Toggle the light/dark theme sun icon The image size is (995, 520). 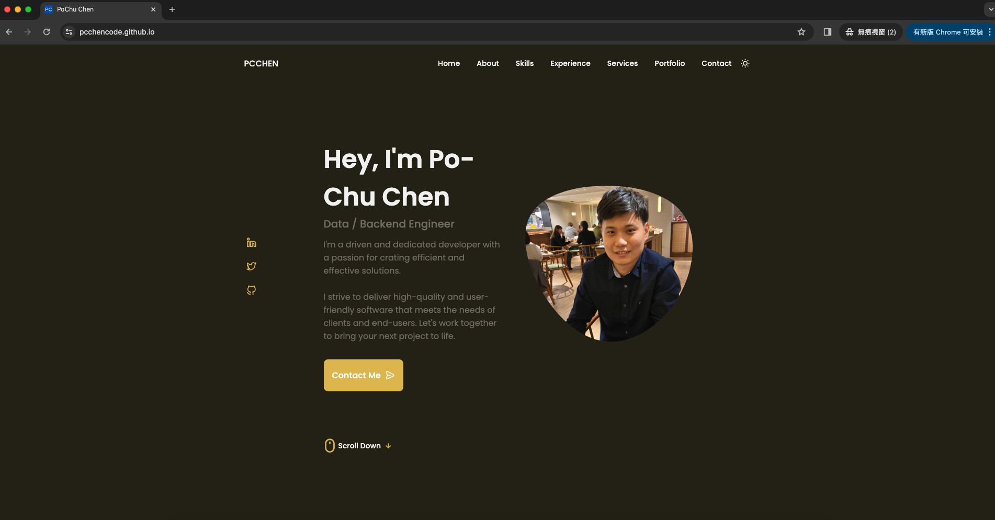[x=745, y=63]
